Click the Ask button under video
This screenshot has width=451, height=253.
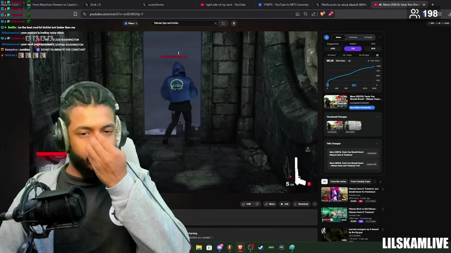click(x=284, y=204)
